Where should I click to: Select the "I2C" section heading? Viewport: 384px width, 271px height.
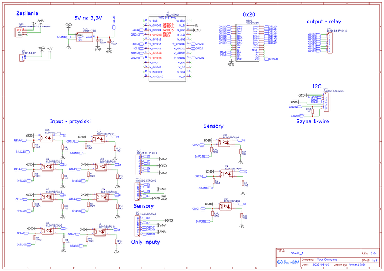317,87
